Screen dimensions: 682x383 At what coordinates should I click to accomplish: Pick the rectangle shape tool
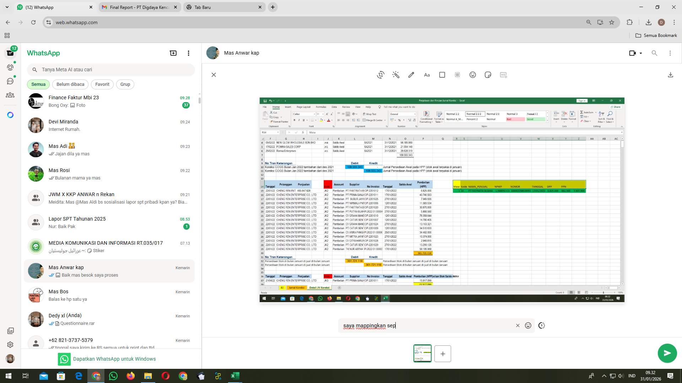pos(442,75)
